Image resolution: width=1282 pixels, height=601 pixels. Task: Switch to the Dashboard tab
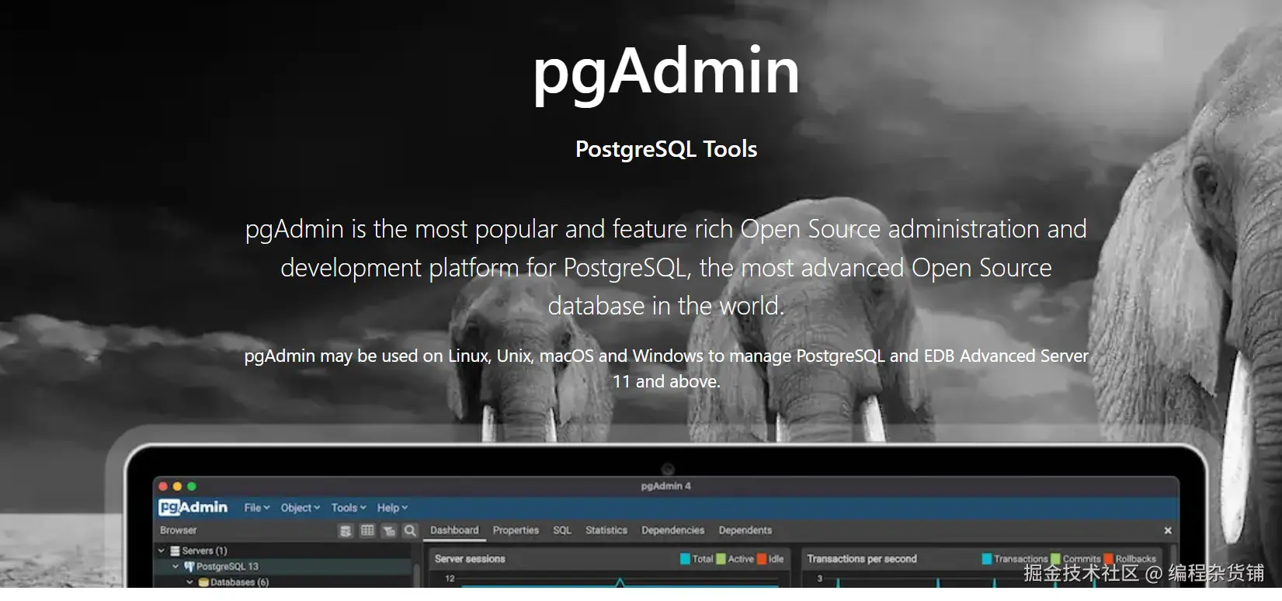pos(454,530)
